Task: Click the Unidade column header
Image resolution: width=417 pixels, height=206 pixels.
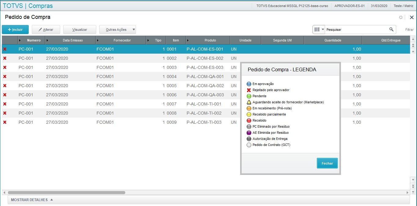Action: coord(245,40)
